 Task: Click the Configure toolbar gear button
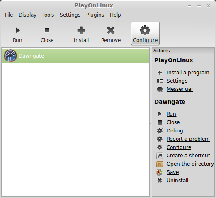145,33
